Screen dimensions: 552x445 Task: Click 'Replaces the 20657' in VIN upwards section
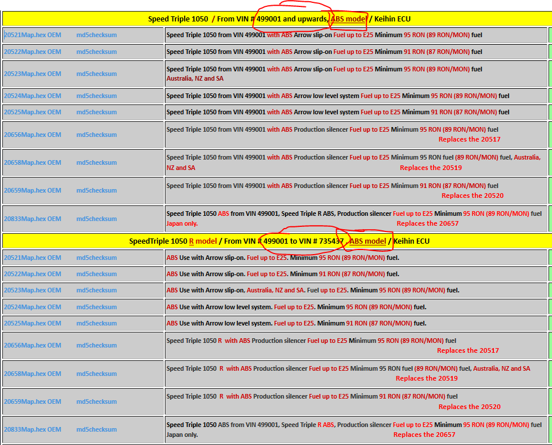pyautogui.click(x=428, y=223)
